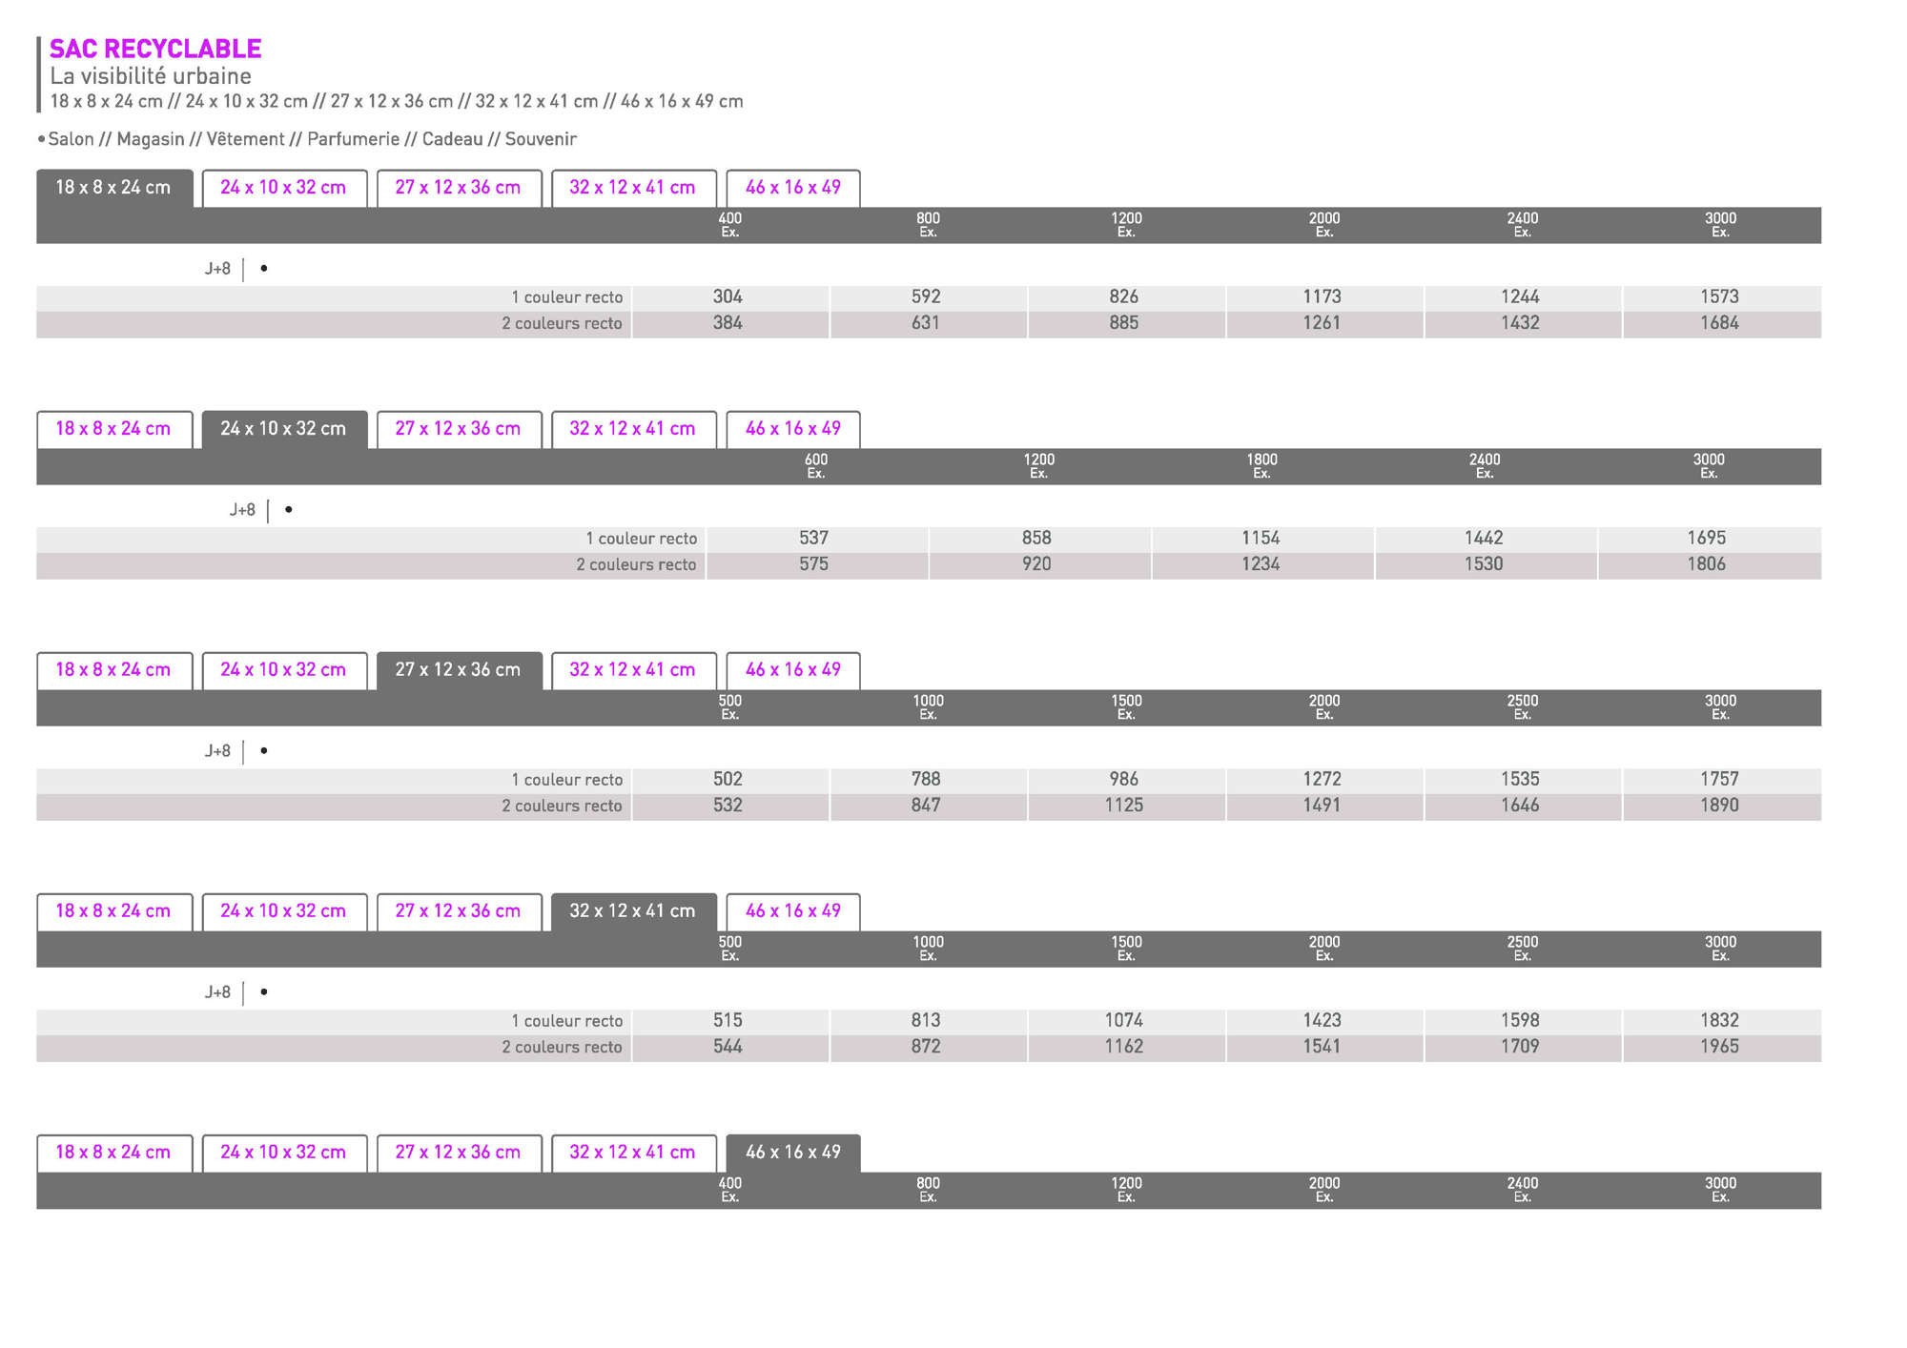Select the 27 x 12 x 36 cm tab in first table
The height and width of the screenshot is (1348, 1907).
coord(459,188)
